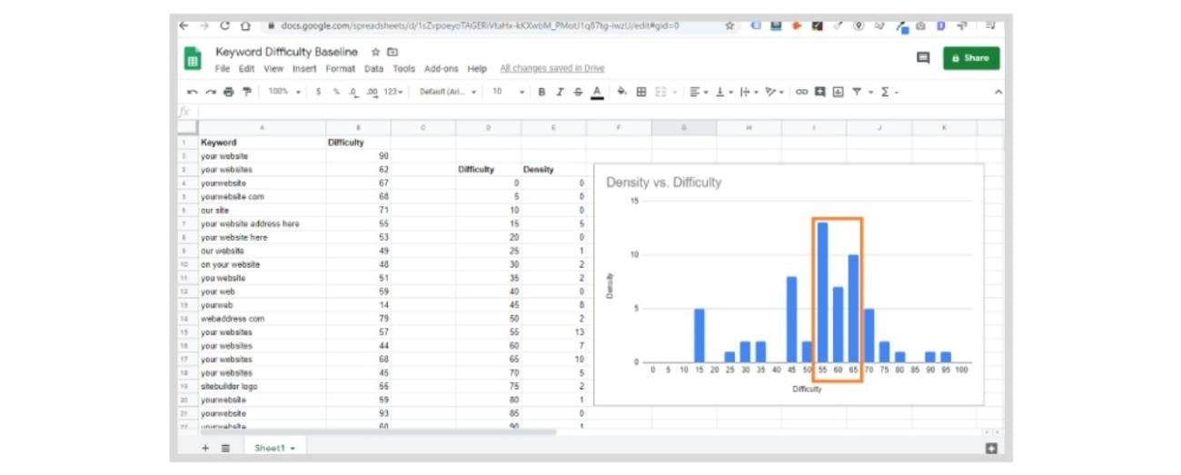Switch to the Sheet1 tab

(x=273, y=449)
